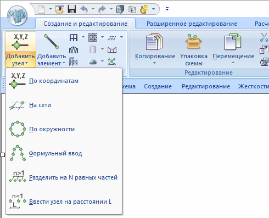This screenshot has width=269, height=218.
Task: Click the 3D model cube icon
Action: [x=120, y=9]
